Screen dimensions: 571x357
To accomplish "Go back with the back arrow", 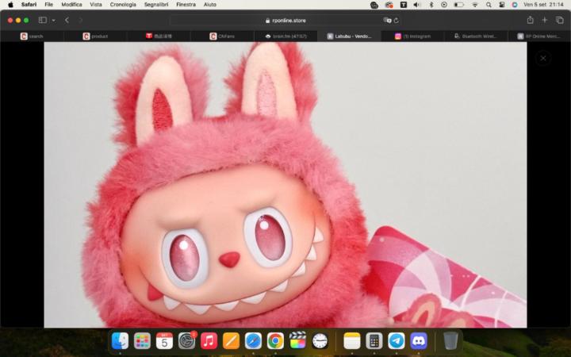I will [67, 20].
